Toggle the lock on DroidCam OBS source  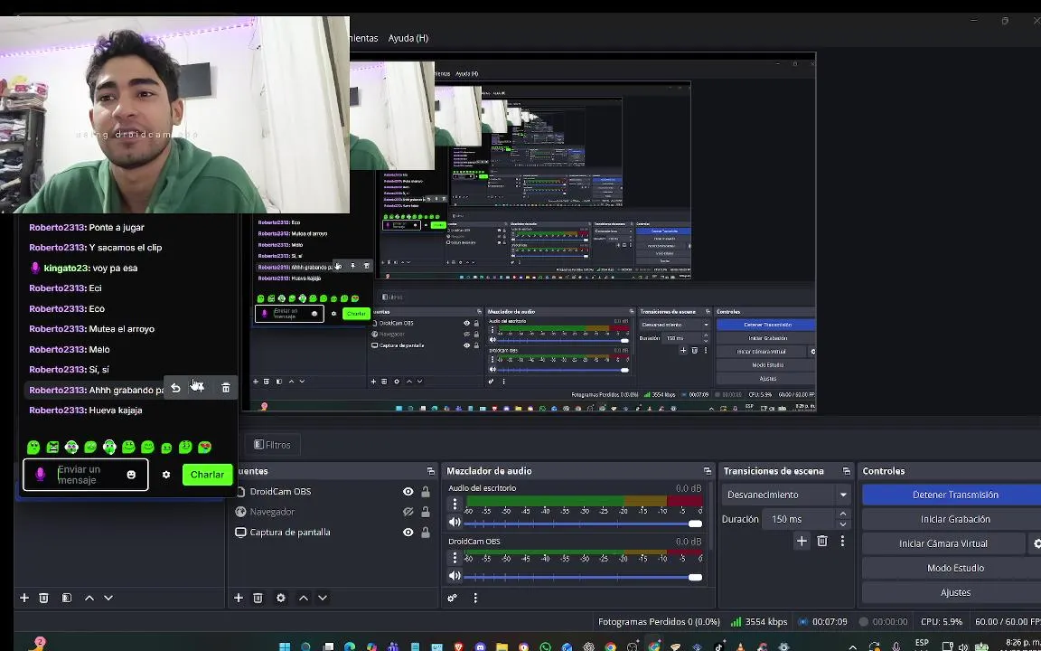click(425, 492)
